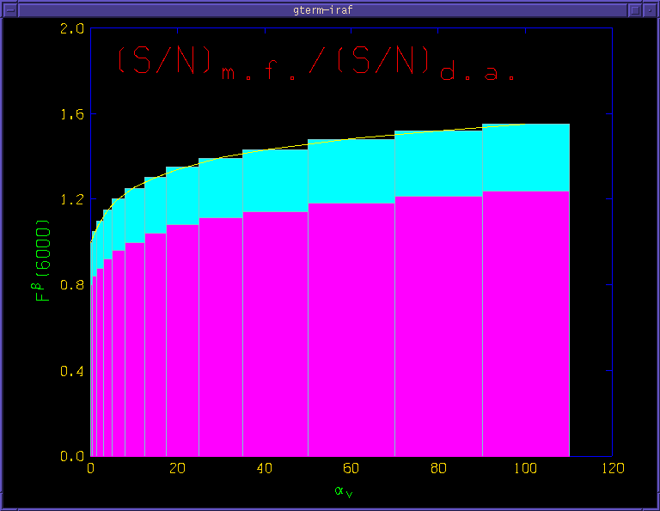This screenshot has height=511, width=660.
Task: Pick the magenta bar spanning 90 to 110
Action: point(525,326)
